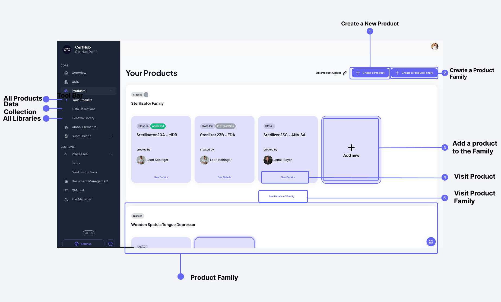501x302 pixels.
Task: Open the Document Management icon
Action: coord(66,181)
